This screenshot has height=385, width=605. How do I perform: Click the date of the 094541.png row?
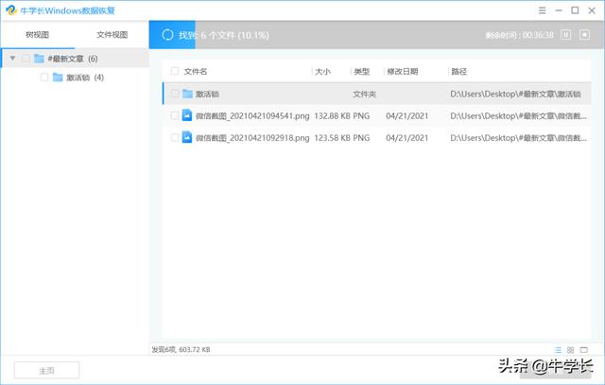pos(407,115)
